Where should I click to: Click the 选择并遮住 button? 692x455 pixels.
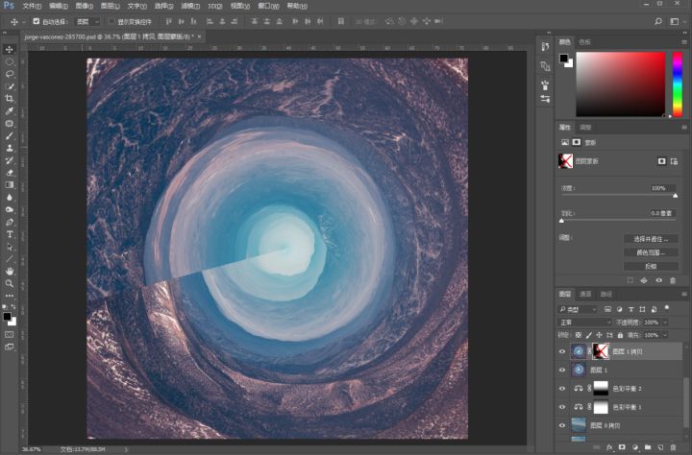(x=651, y=238)
